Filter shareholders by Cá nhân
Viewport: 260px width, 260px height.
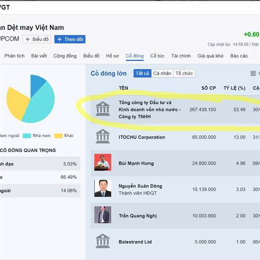click(x=162, y=74)
